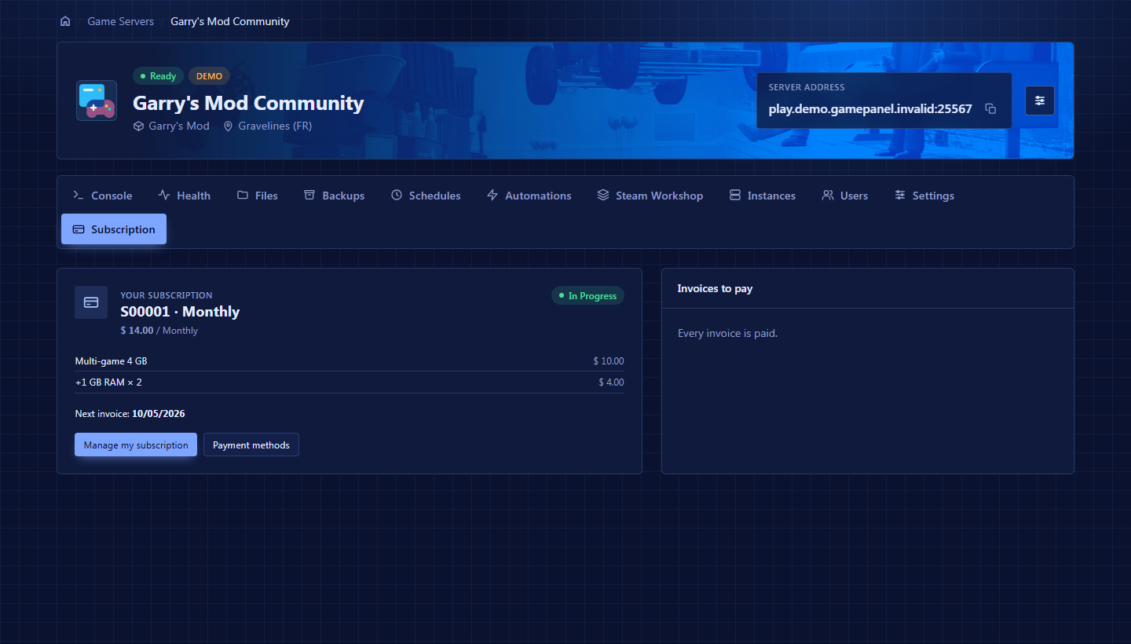The width and height of the screenshot is (1131, 644).
Task: Click the Invoices to pay heading
Action: coord(715,289)
